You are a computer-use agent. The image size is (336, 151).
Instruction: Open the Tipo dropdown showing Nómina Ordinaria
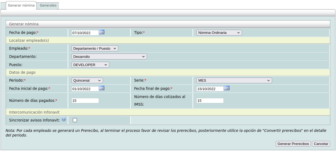(219, 33)
